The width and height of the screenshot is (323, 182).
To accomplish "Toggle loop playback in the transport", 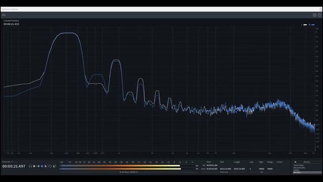I will point(50,166).
